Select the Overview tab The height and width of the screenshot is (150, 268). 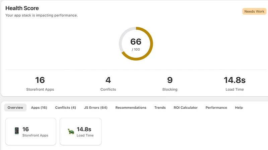(x=15, y=107)
